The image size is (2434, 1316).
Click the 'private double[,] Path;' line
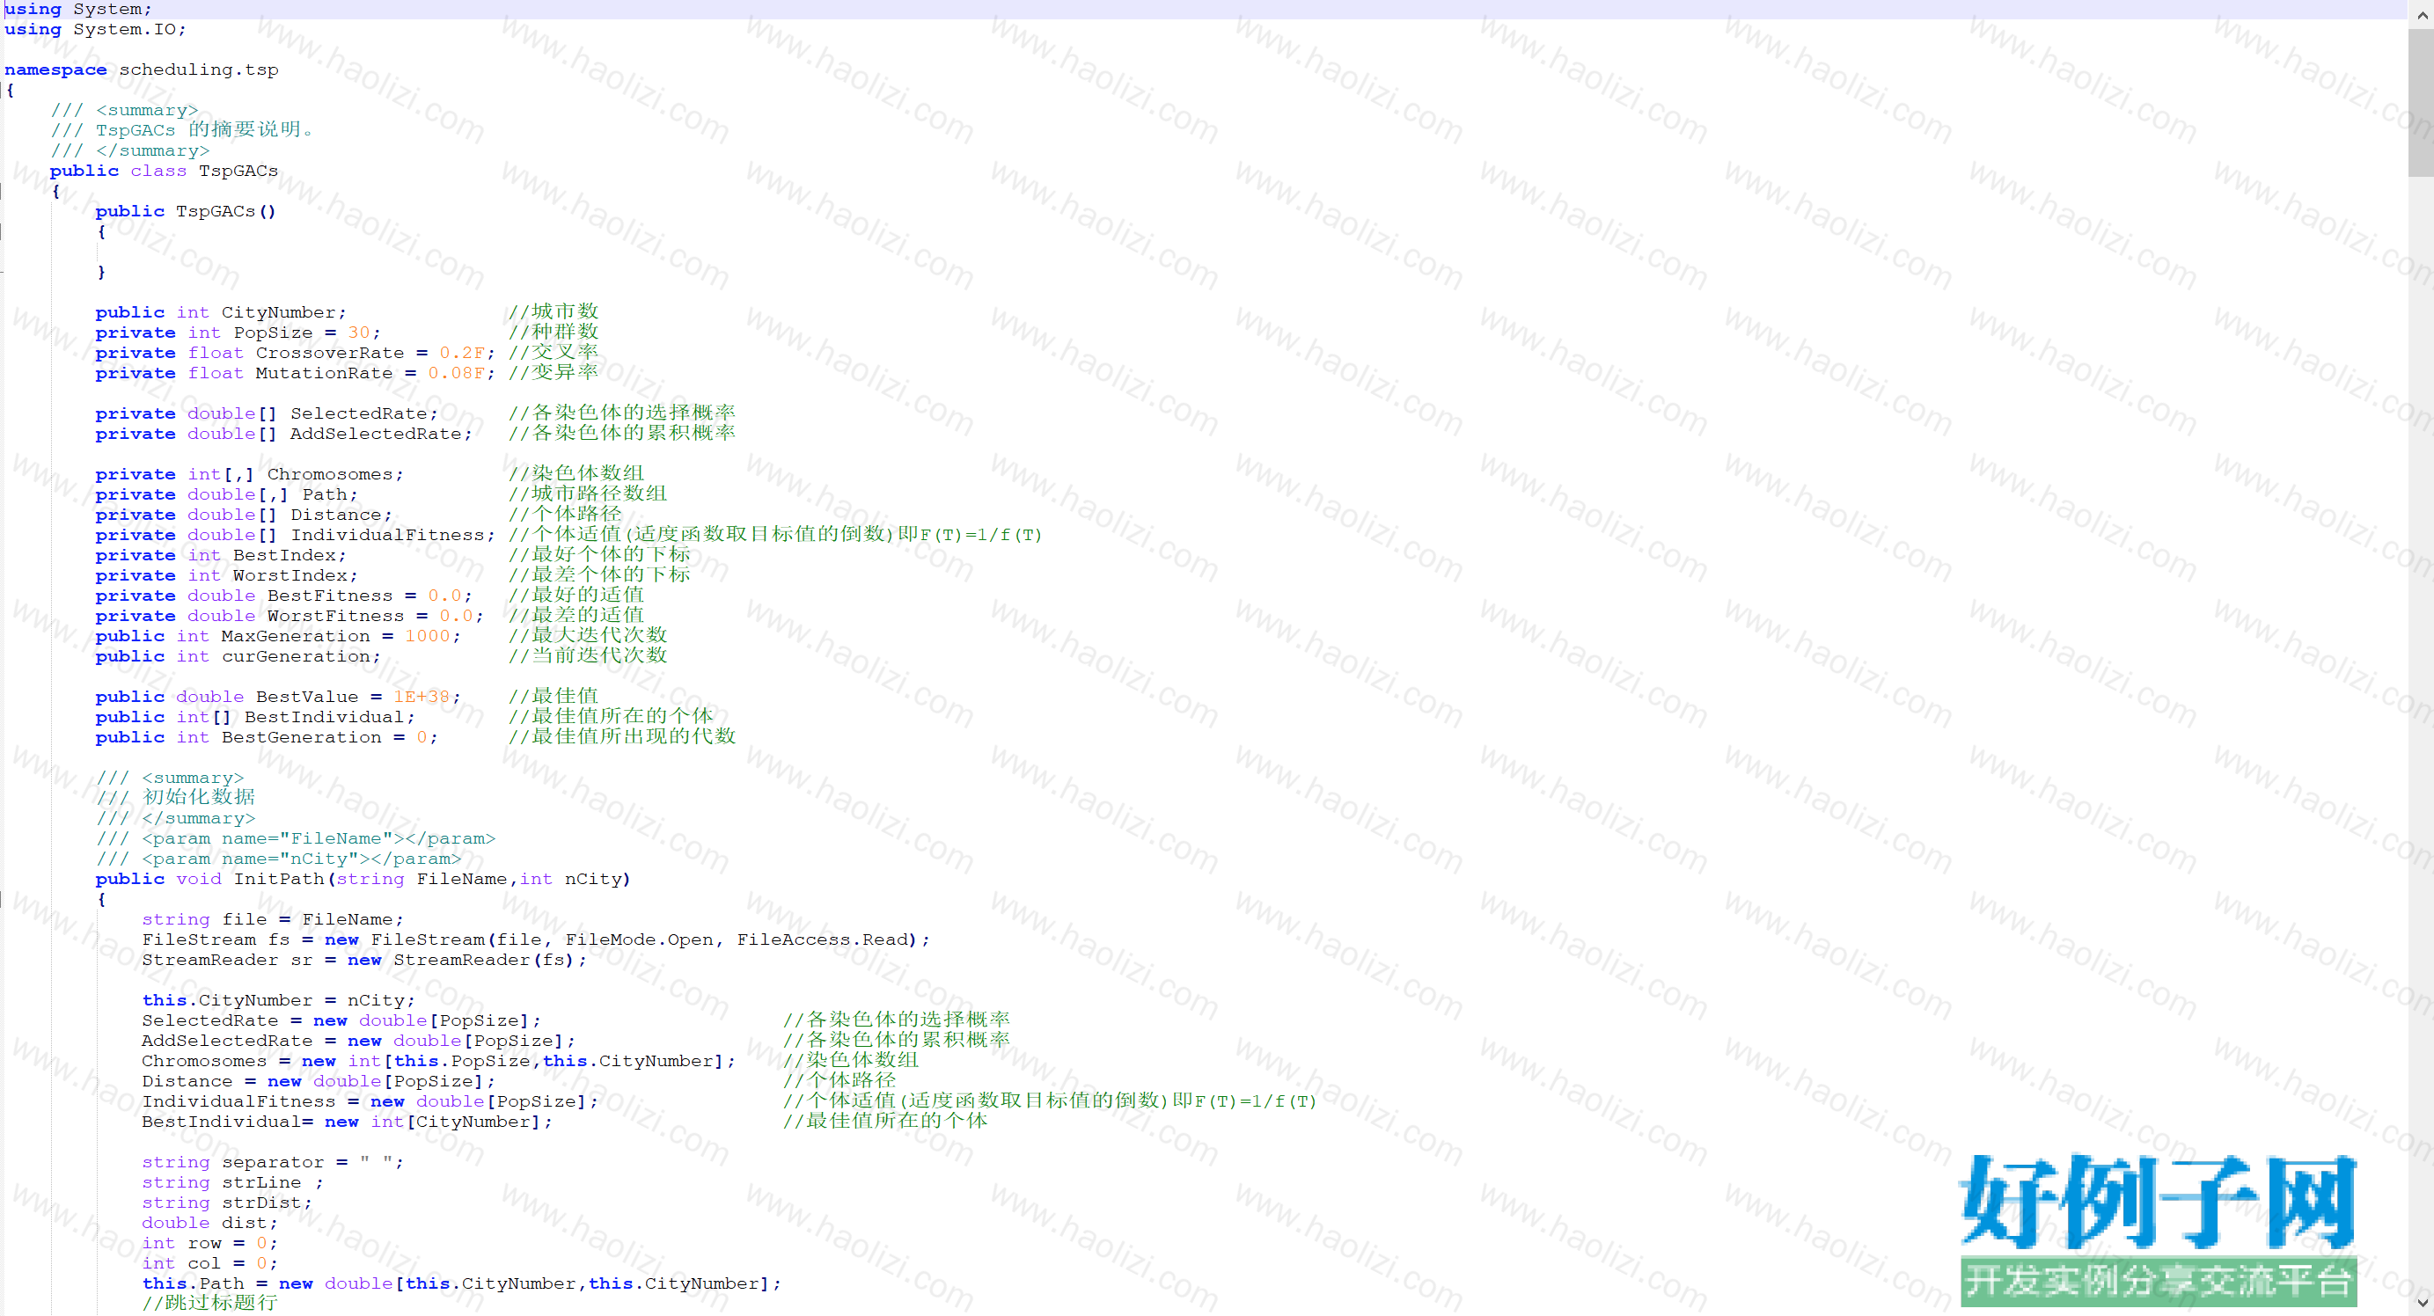point(227,495)
